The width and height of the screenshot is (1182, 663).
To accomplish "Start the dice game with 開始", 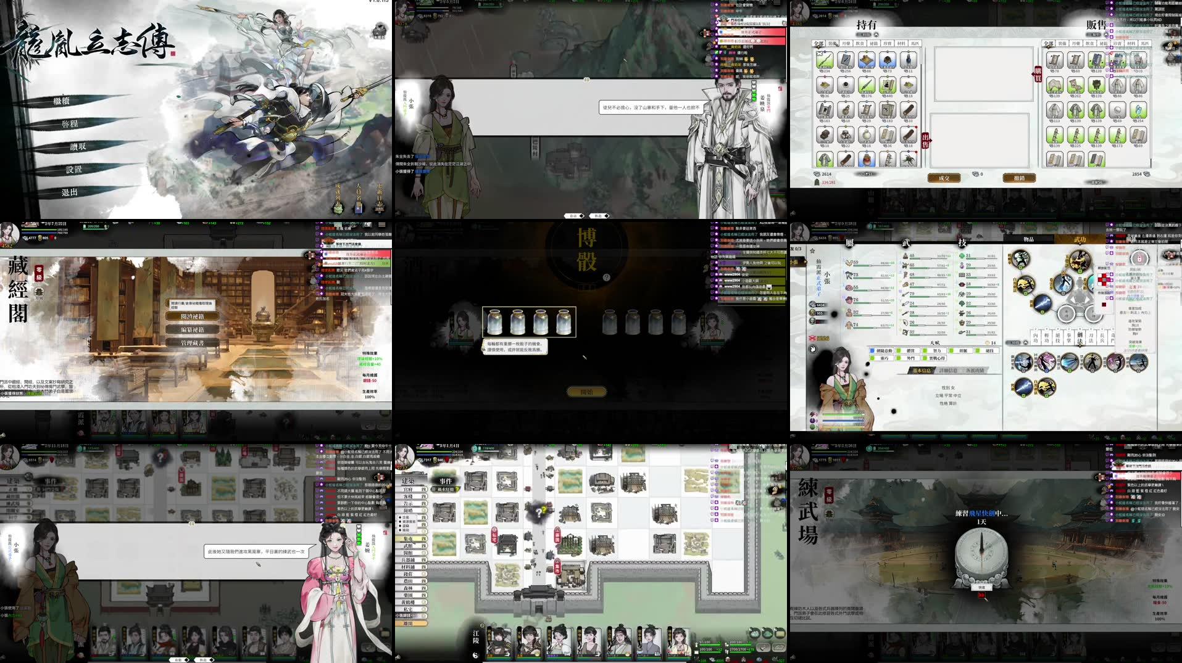I will click(x=586, y=392).
